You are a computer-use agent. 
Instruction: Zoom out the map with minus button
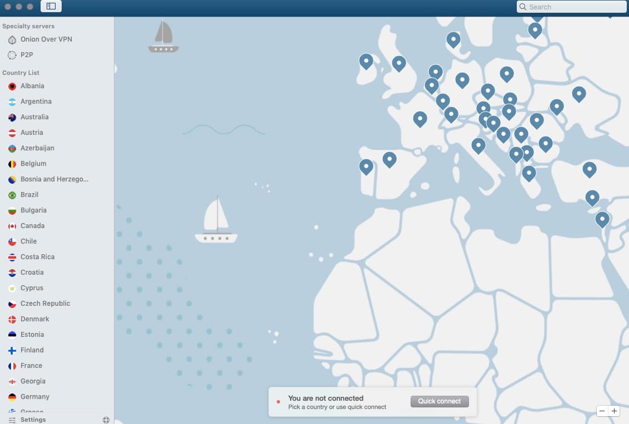tap(602, 411)
